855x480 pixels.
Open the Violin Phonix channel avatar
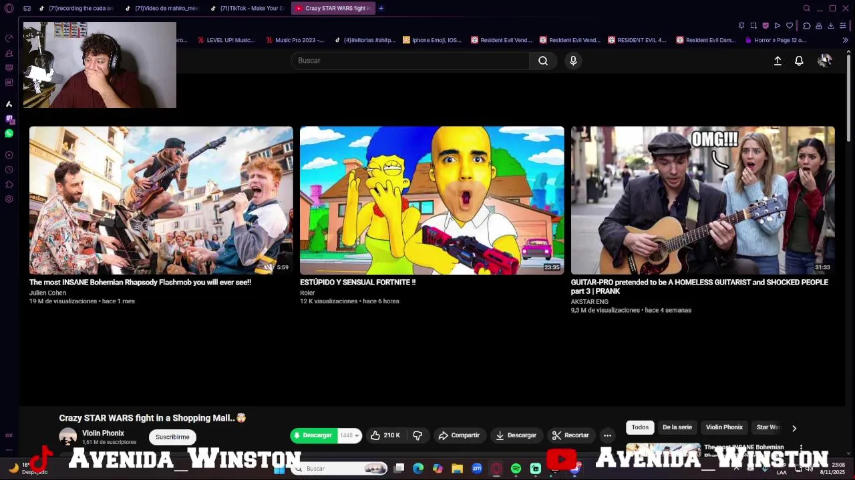click(68, 437)
